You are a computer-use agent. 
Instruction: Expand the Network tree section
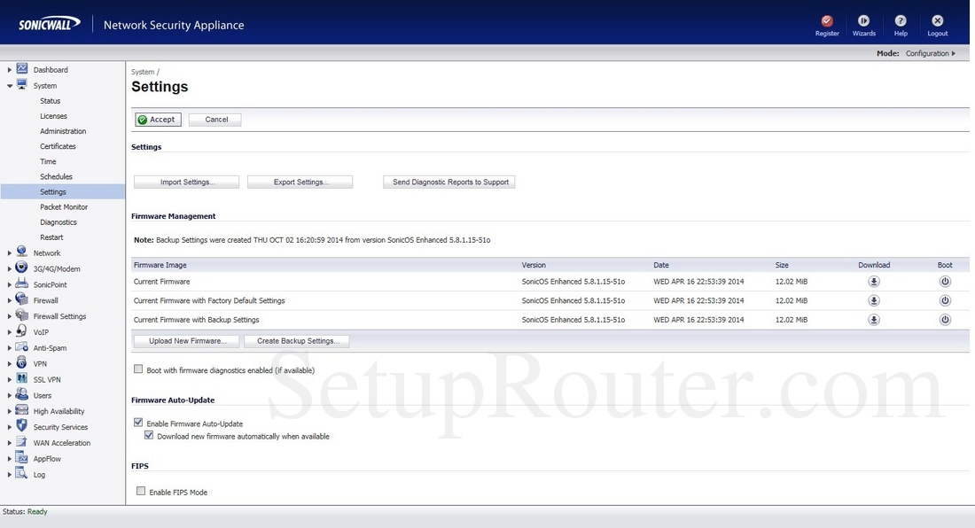point(10,253)
